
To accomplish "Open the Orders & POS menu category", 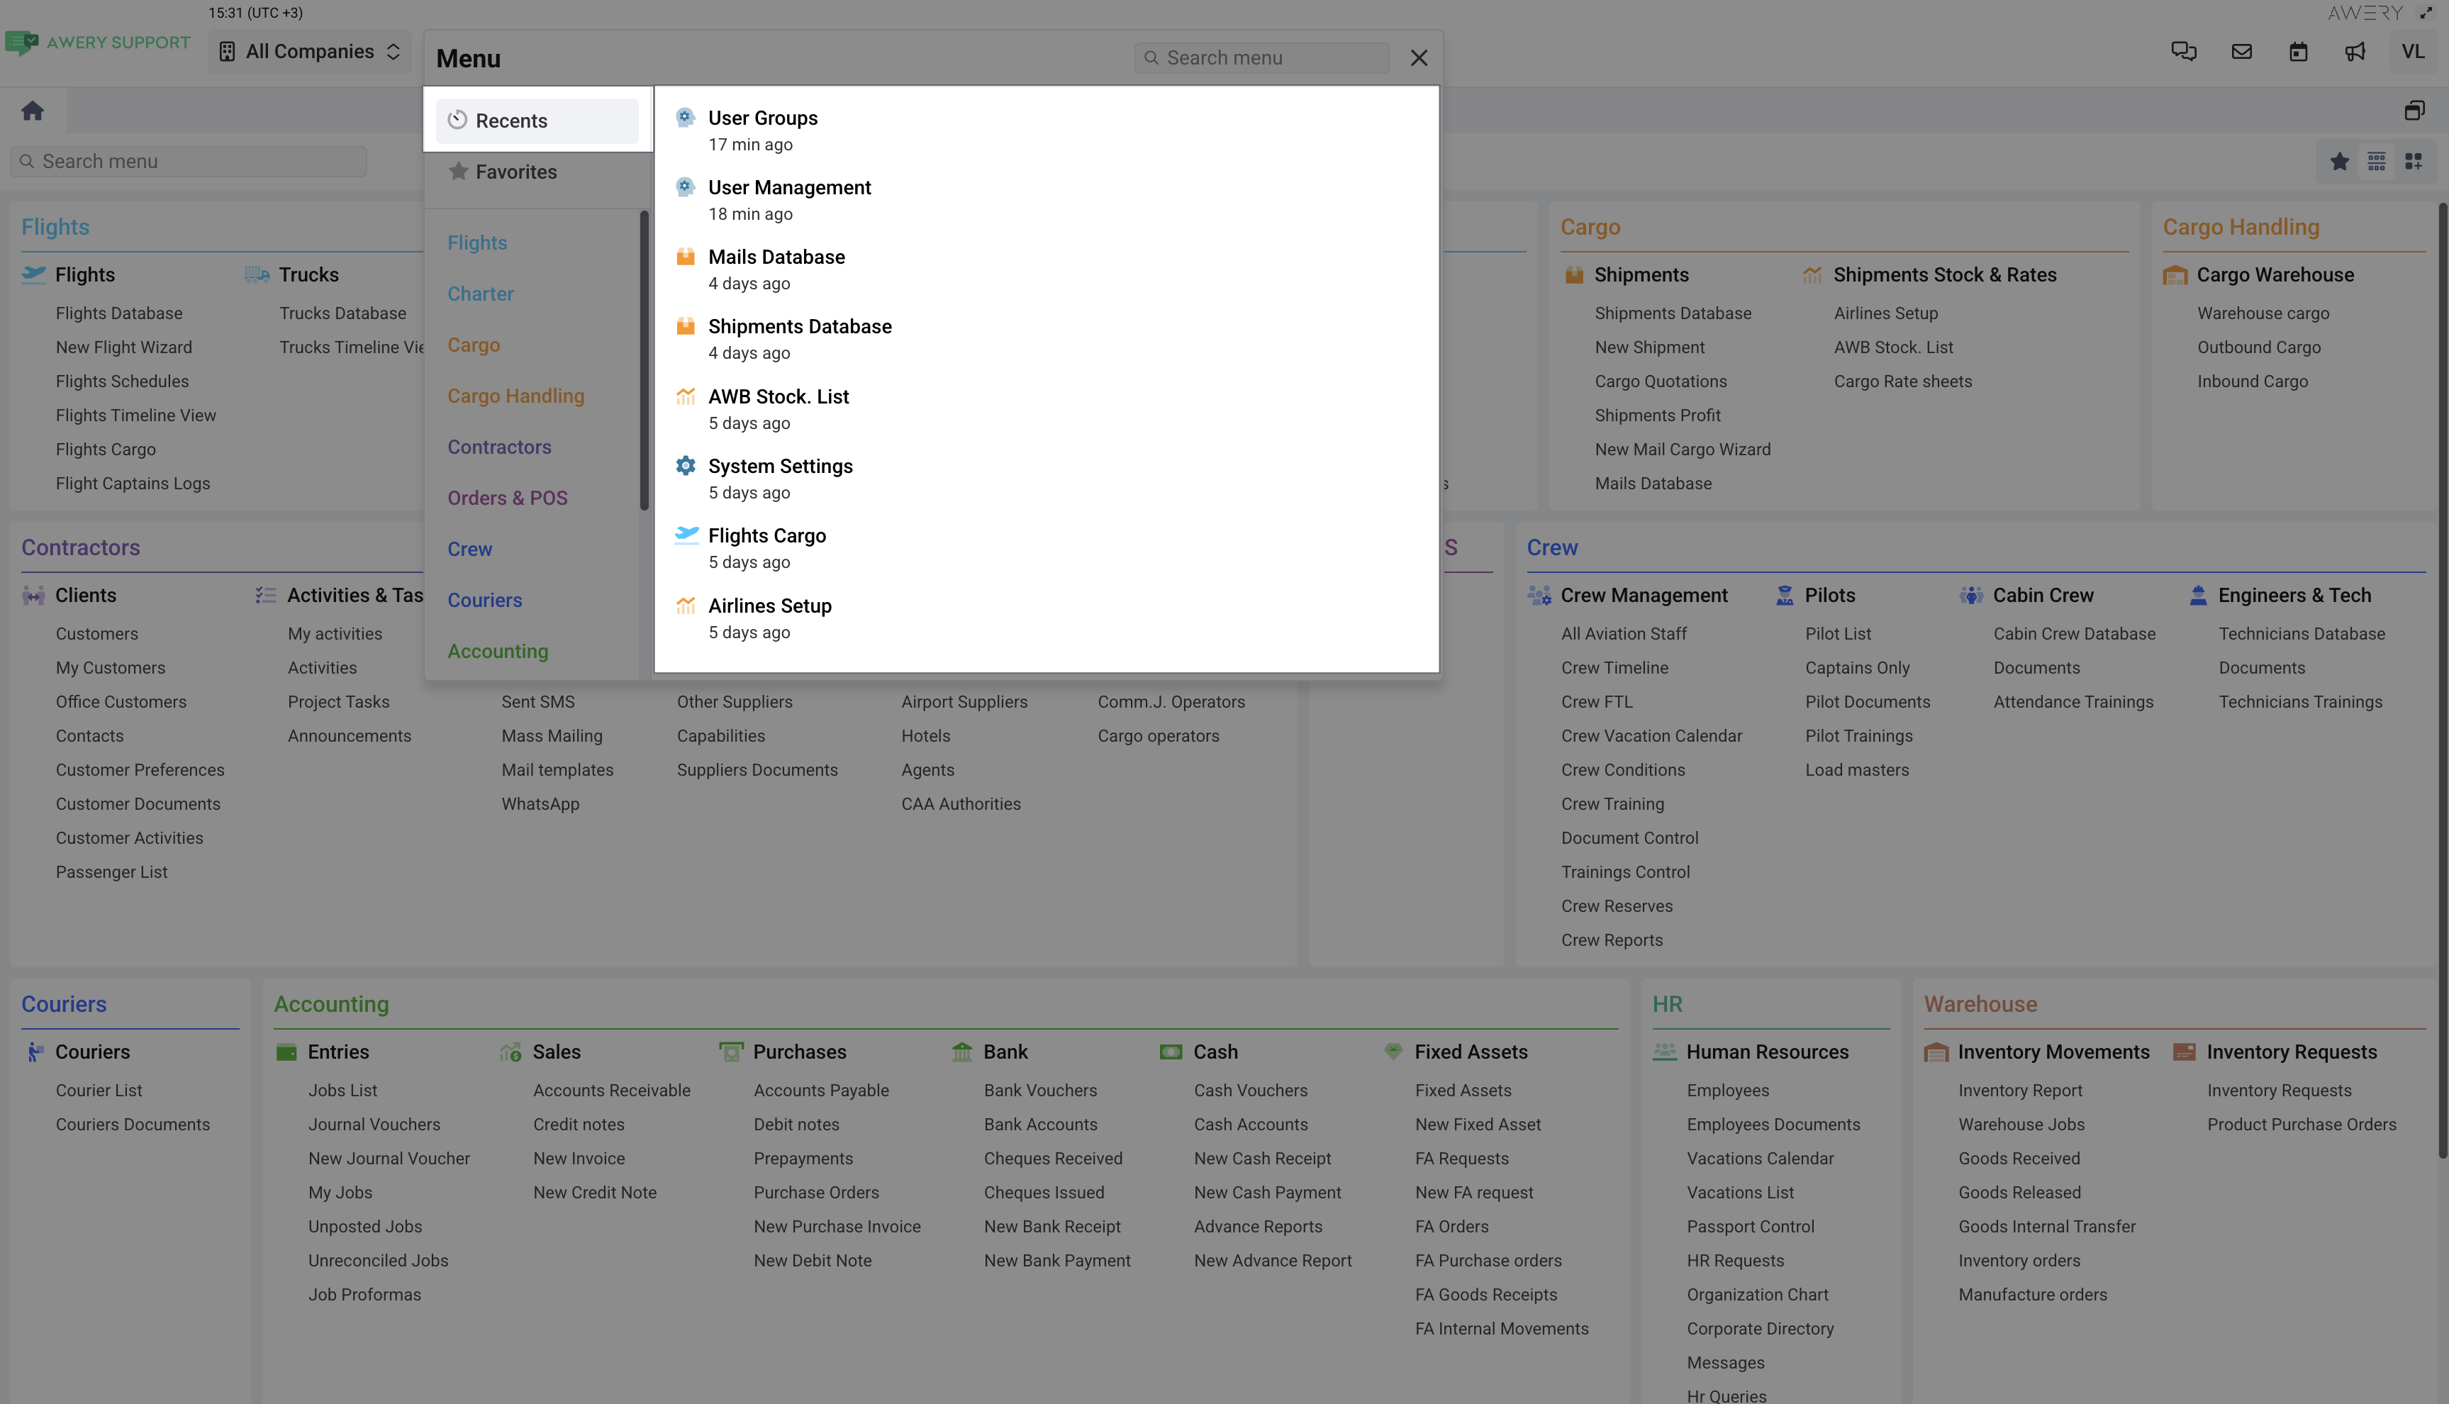I will click(507, 498).
